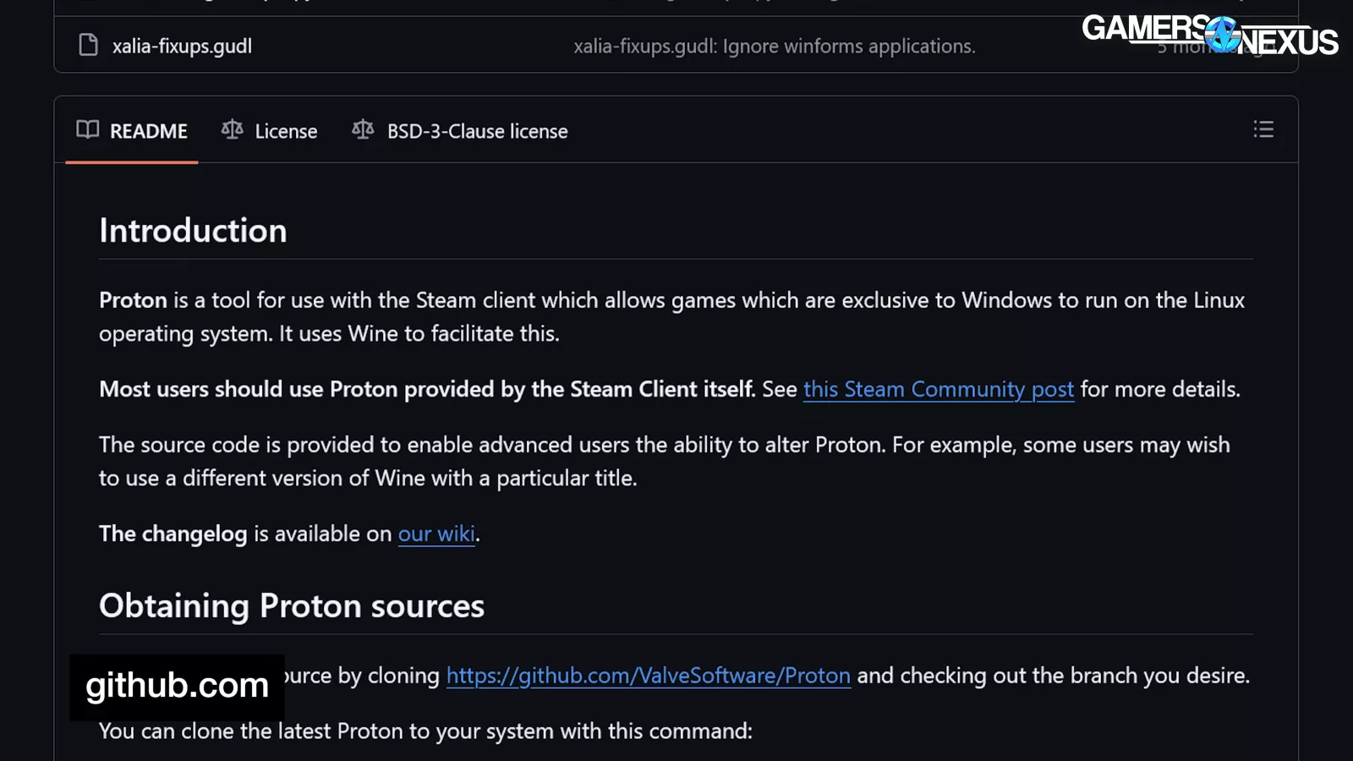The image size is (1353, 761).
Task: Click the scale icon next to License
Action: tap(232, 129)
